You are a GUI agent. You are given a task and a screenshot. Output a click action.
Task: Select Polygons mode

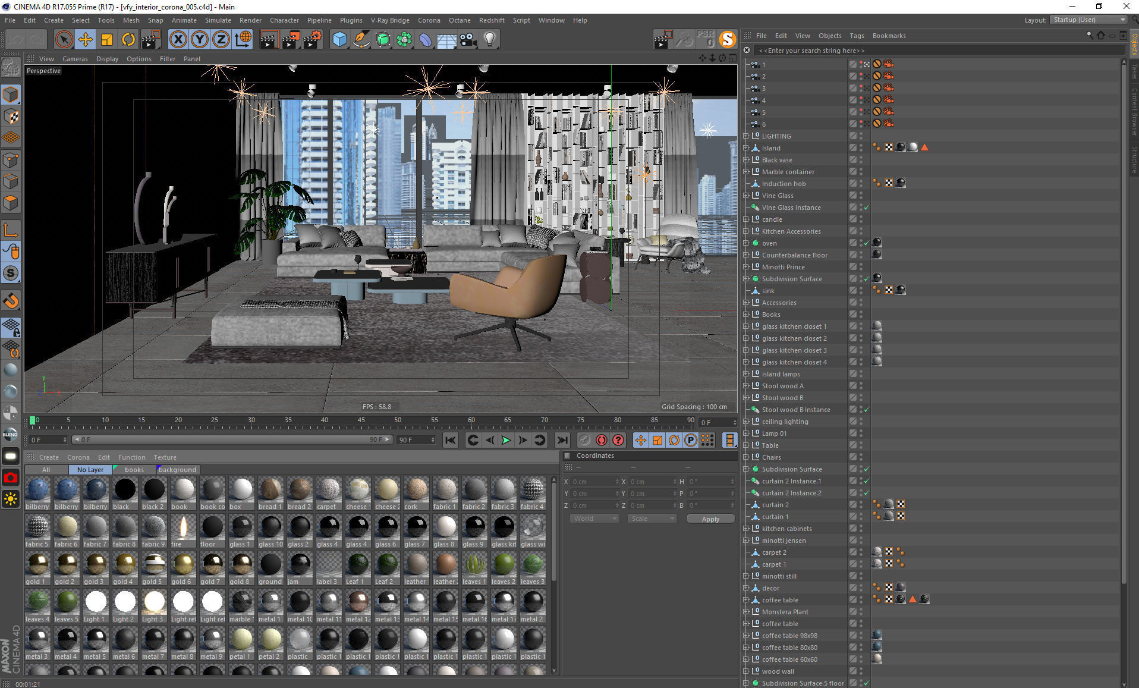click(11, 203)
